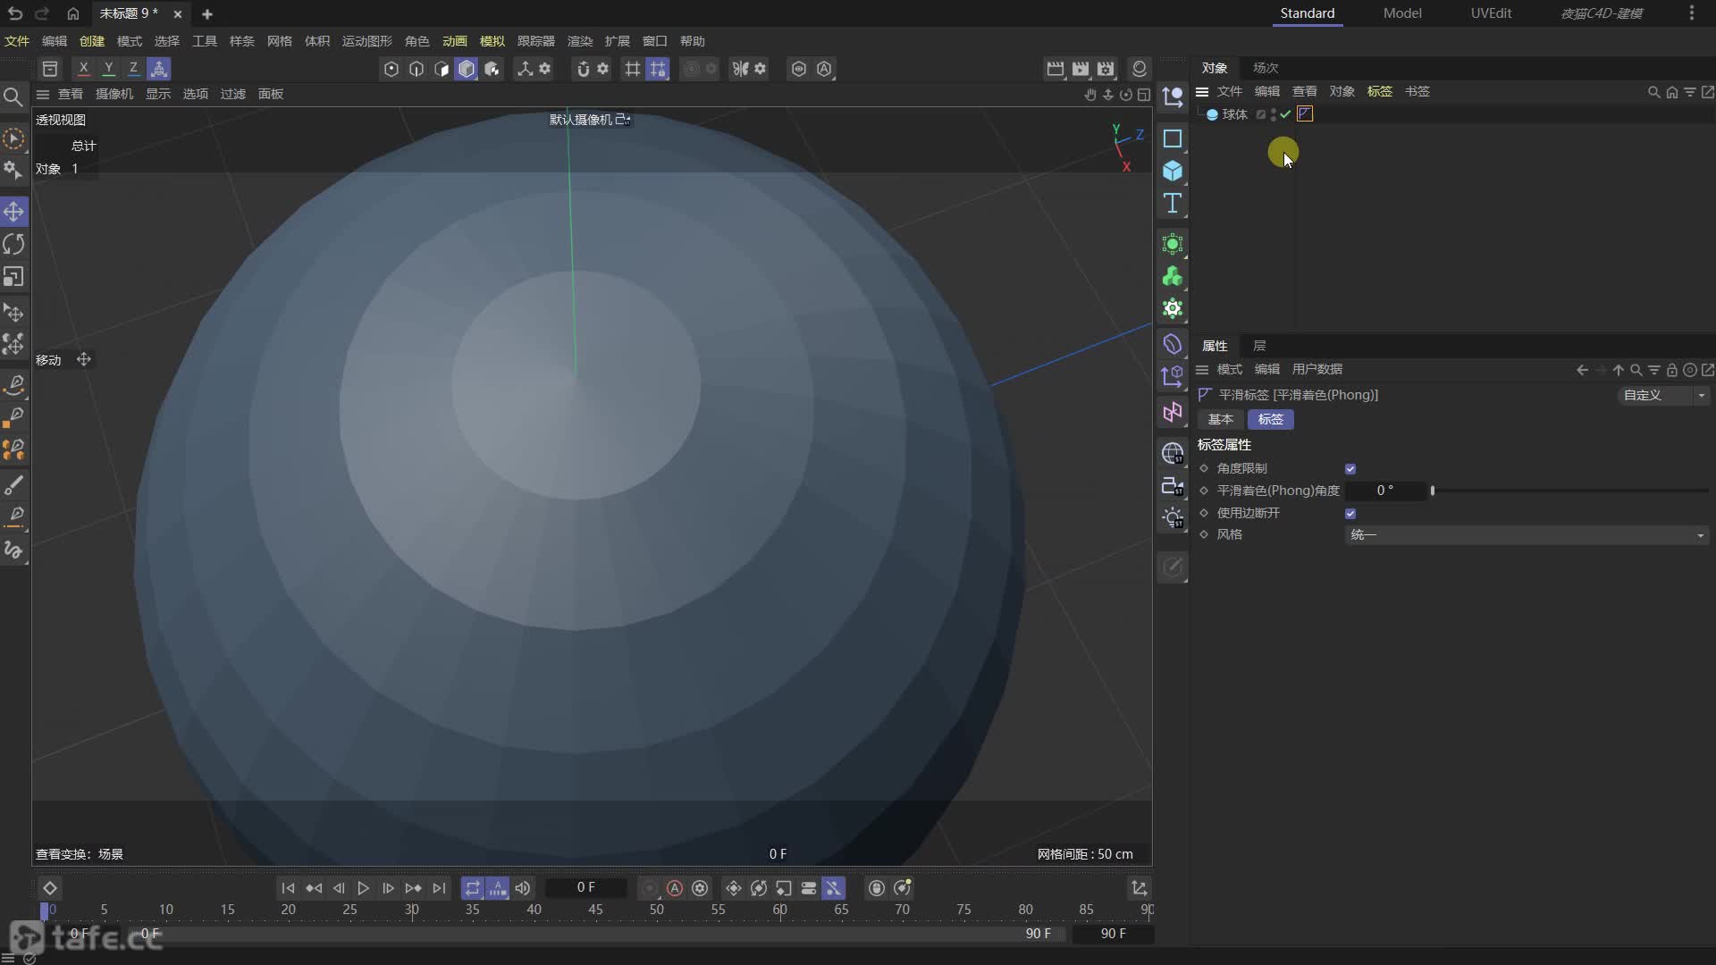This screenshot has width=1716, height=965.
Task: Select the Rectangle spline tool
Action: coord(1173,138)
